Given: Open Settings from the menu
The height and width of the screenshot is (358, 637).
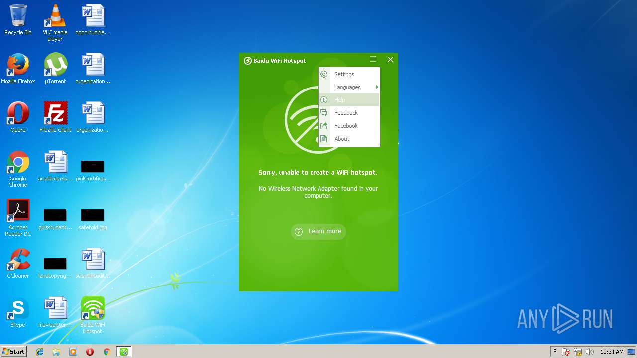Looking at the screenshot, I should (349, 74).
